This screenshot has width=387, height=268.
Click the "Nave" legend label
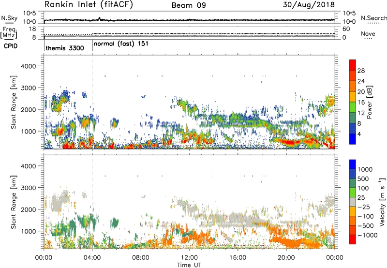368,33
